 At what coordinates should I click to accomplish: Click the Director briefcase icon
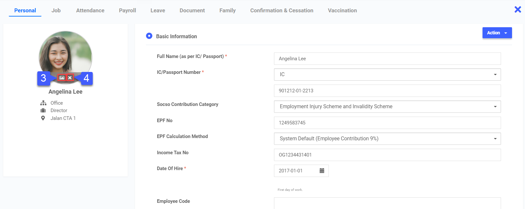point(43,110)
